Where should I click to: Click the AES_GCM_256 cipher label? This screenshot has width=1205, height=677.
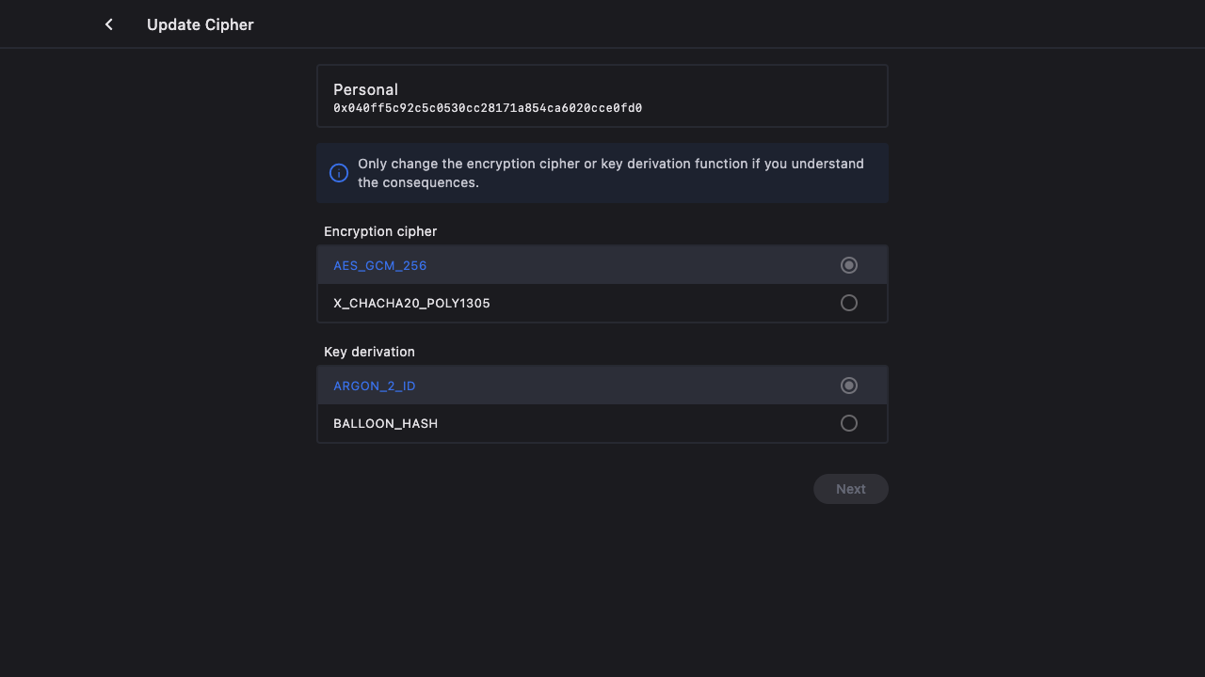tap(379, 265)
